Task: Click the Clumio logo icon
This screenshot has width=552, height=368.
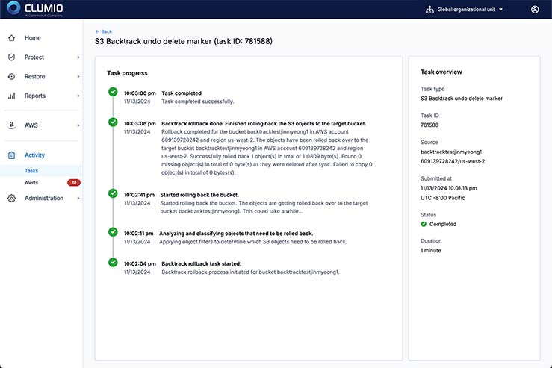Action: [13, 9]
